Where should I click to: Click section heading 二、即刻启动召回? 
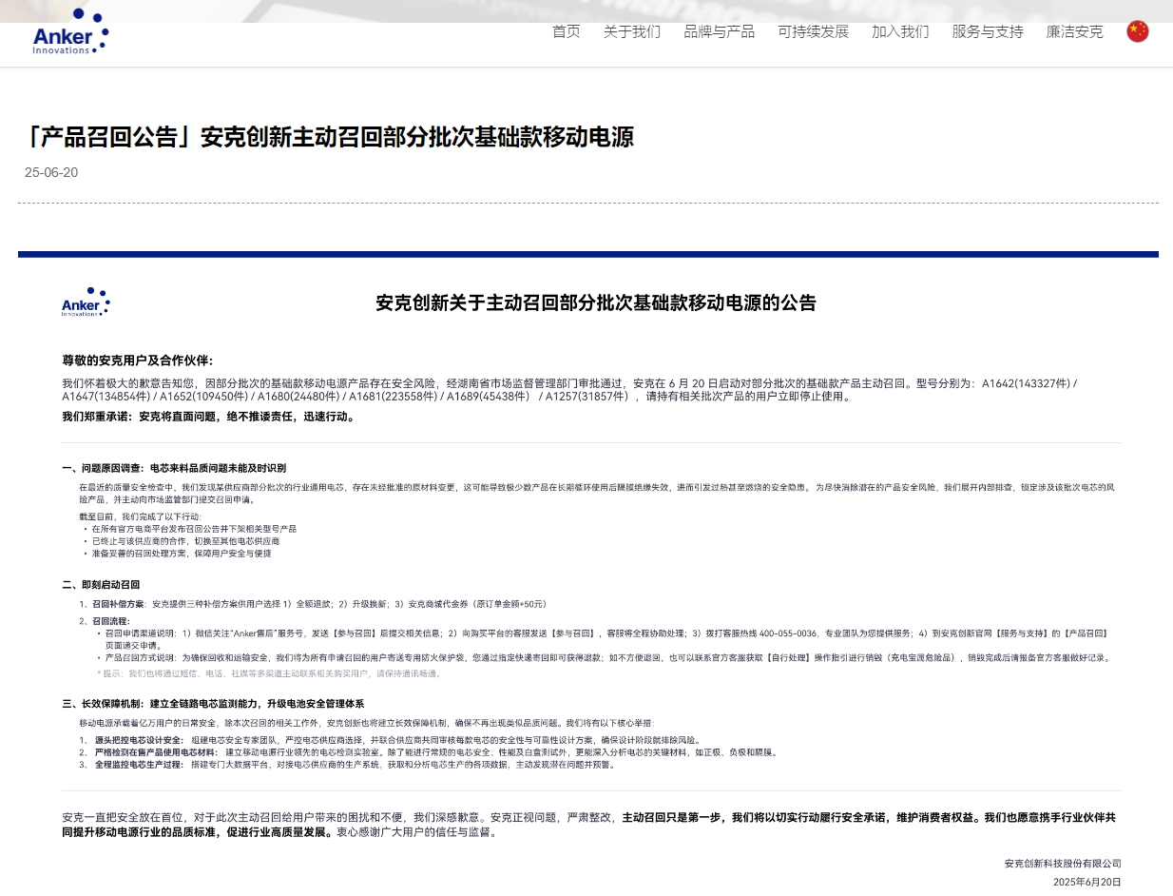click(x=101, y=584)
